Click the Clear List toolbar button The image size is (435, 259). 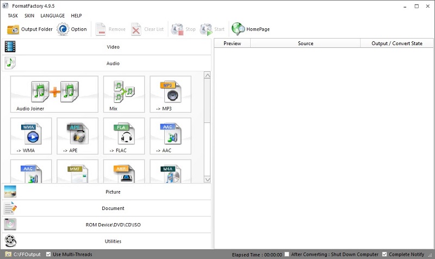coord(147,29)
